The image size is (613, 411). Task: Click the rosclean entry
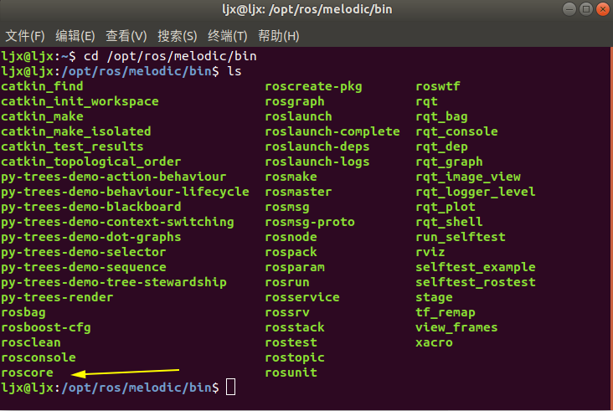pyautogui.click(x=31, y=342)
